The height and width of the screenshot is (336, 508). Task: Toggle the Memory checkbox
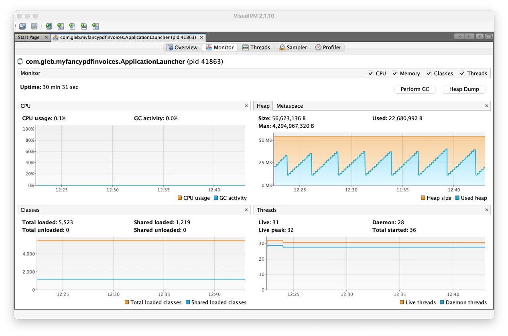(x=395, y=73)
